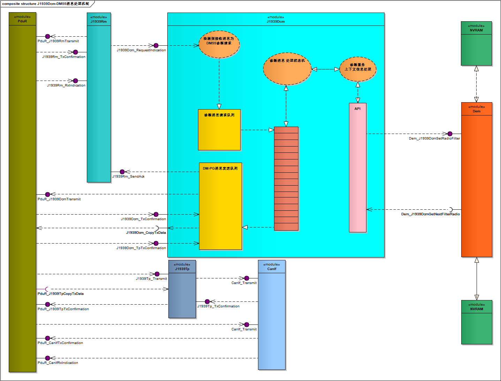Select the PduR_CanIfRxIndication port circle

click(48, 358)
